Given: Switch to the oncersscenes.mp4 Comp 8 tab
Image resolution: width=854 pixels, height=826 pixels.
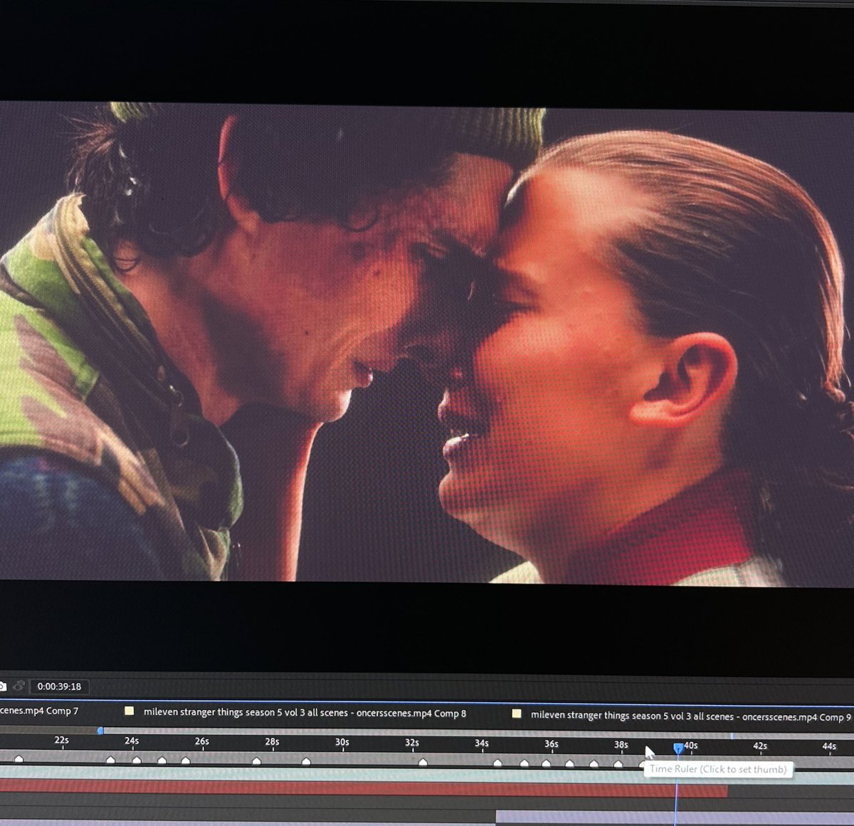Looking at the screenshot, I should (x=305, y=712).
